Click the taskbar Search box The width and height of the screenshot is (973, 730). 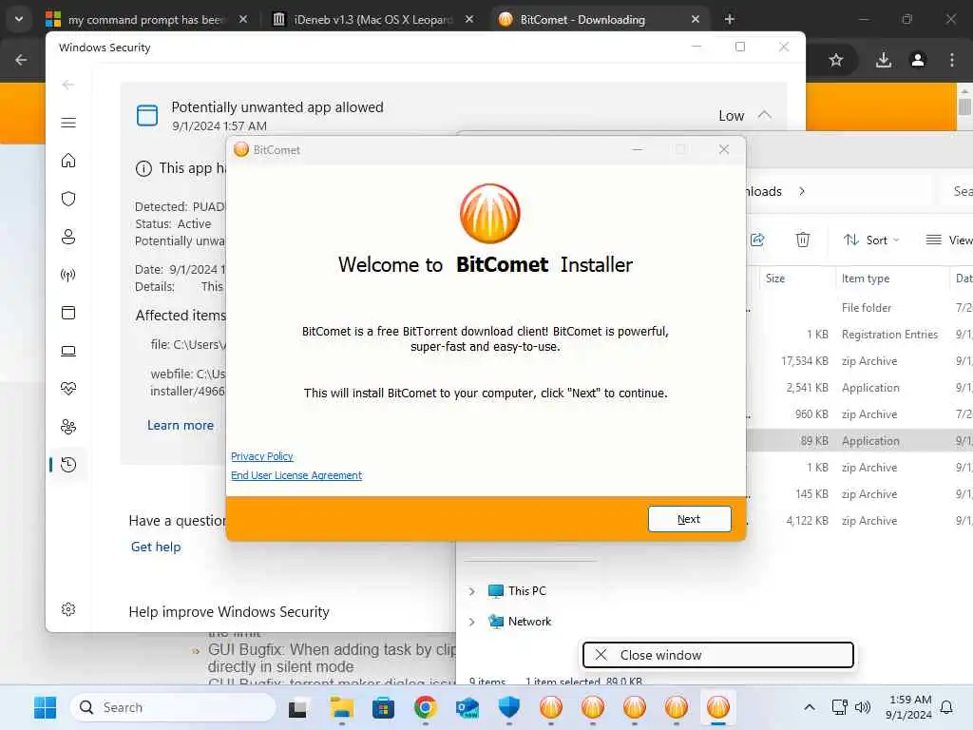point(173,707)
